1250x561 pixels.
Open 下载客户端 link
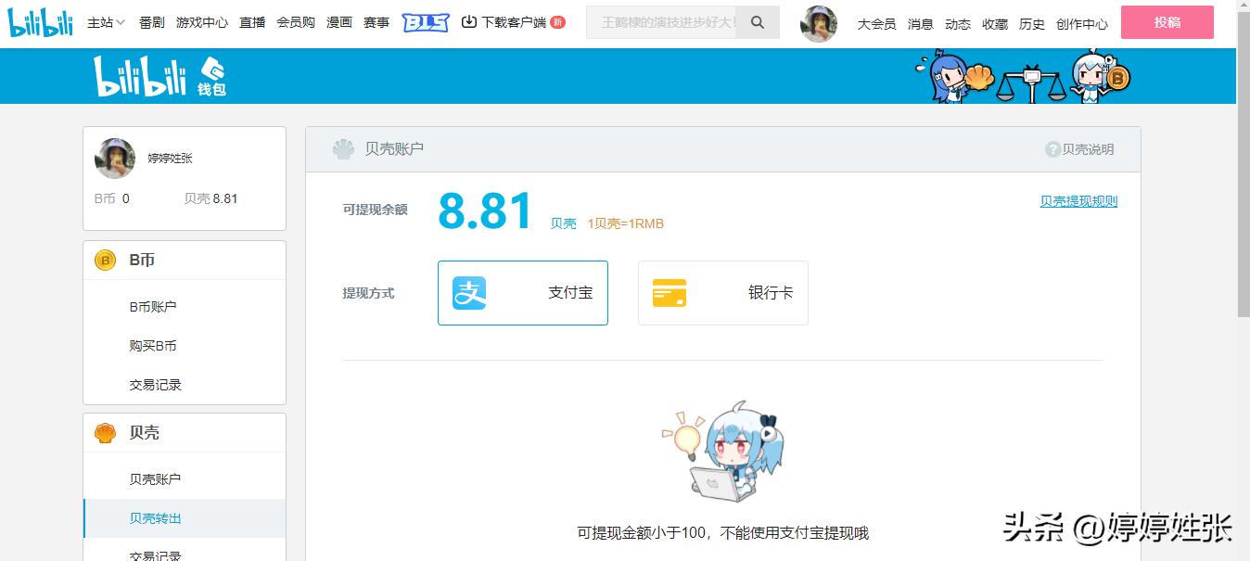[x=514, y=22]
